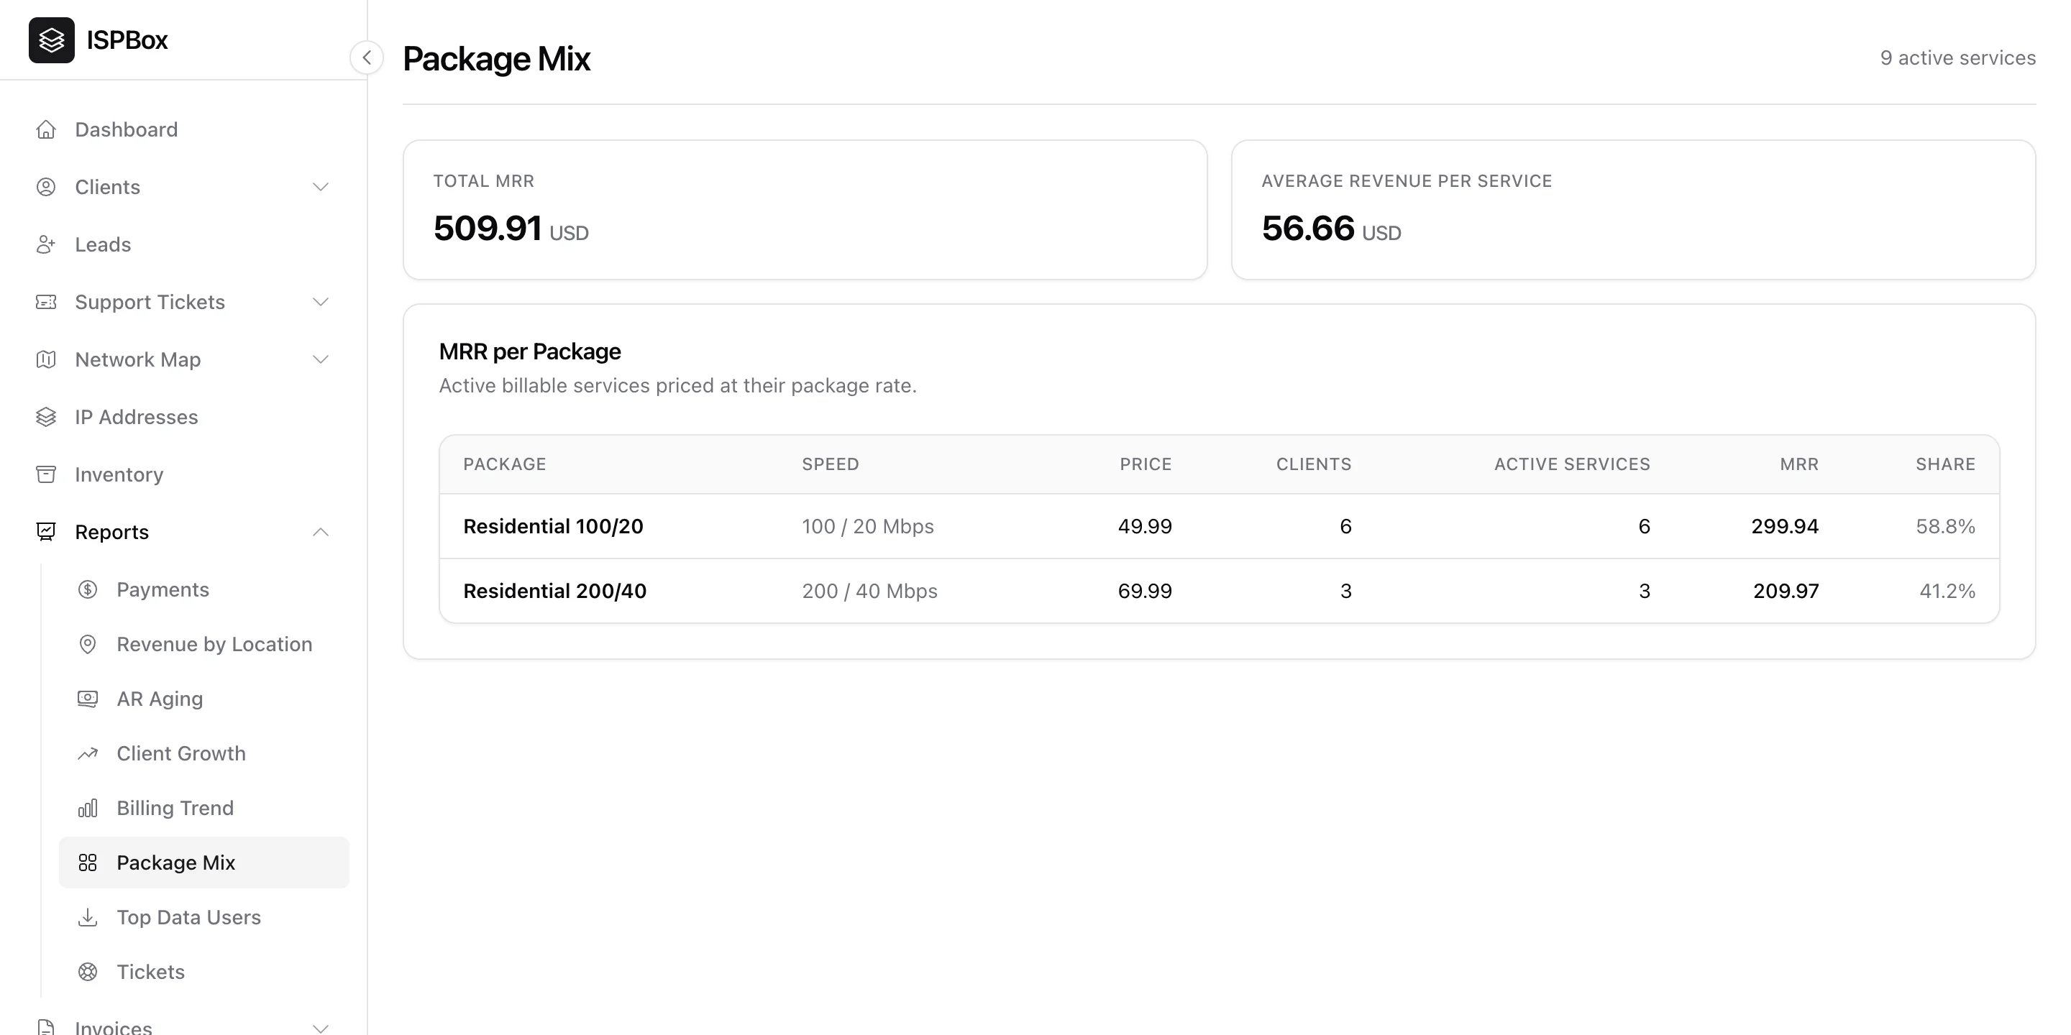Open the Payments report

coord(204,590)
